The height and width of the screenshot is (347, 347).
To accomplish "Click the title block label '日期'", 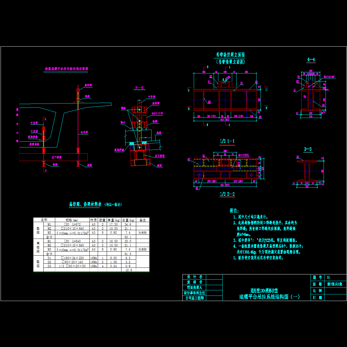I will 317,298.
